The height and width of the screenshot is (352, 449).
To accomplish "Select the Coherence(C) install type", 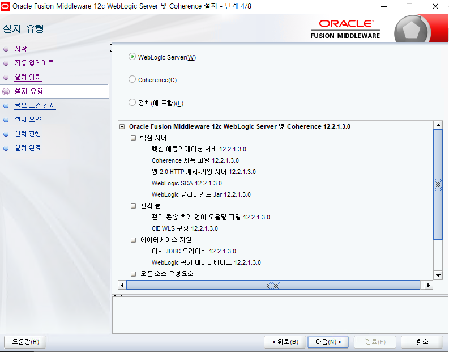I will click(x=132, y=79).
